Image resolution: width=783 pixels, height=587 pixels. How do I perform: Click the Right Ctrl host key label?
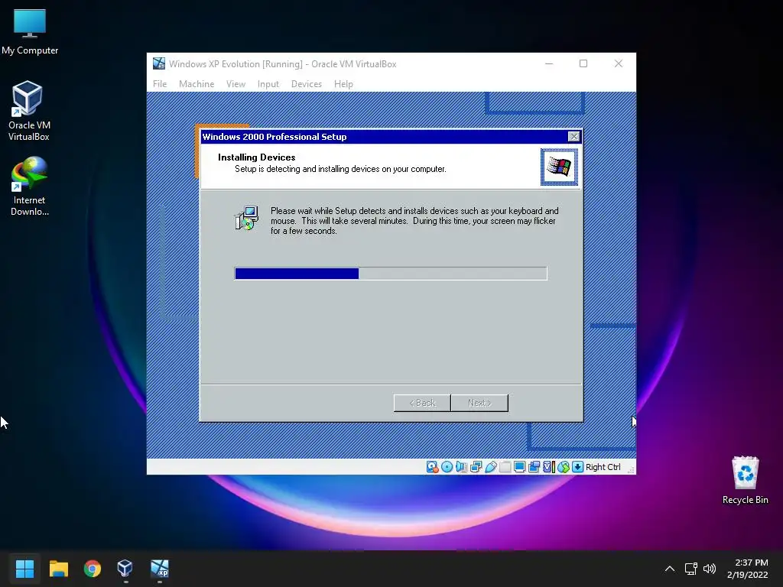(603, 467)
